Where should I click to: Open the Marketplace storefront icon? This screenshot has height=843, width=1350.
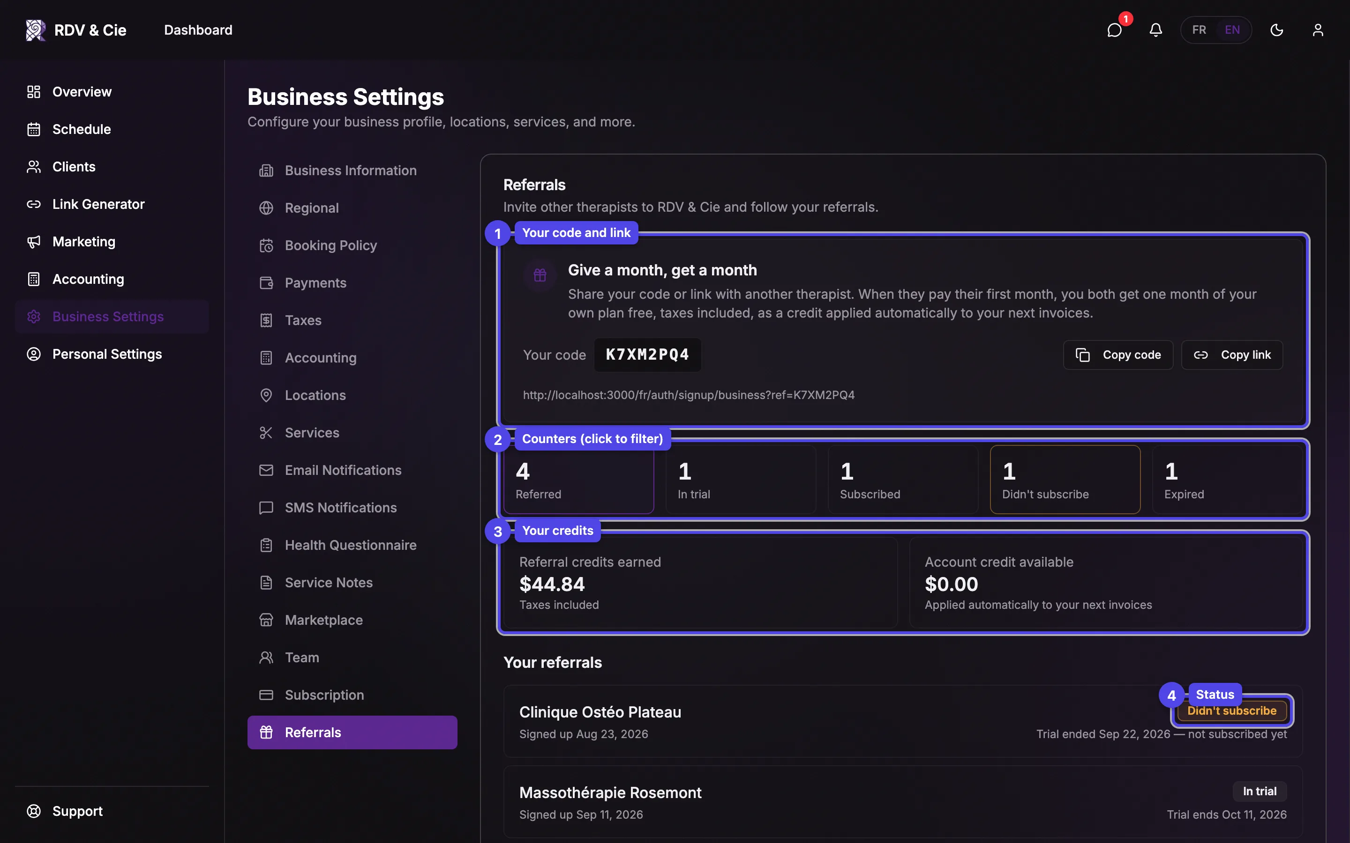pyautogui.click(x=266, y=620)
